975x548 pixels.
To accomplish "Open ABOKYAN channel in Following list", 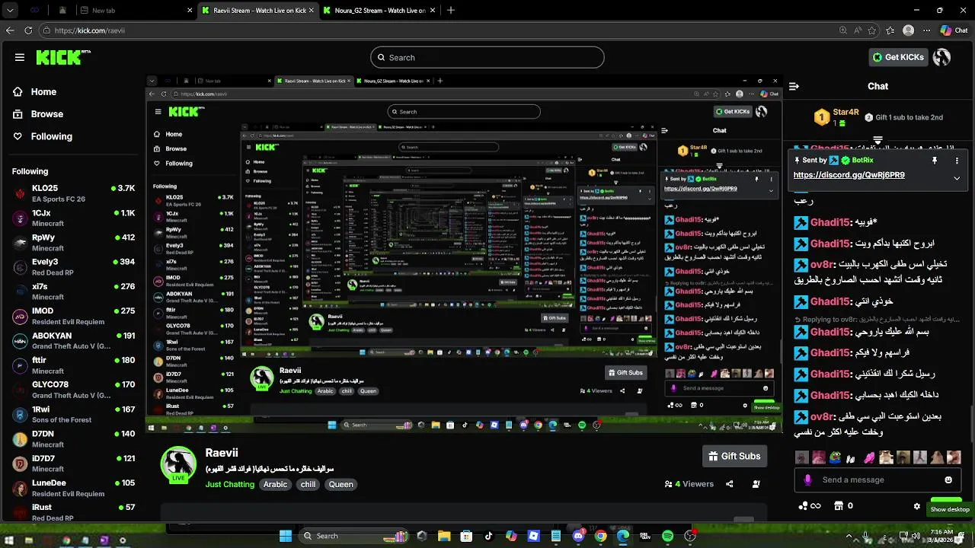I will coord(74,341).
